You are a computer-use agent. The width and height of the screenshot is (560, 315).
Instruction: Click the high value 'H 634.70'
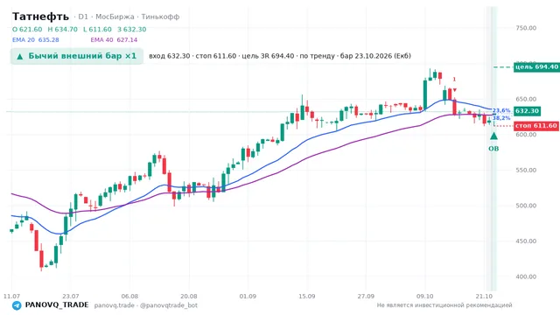coord(62,29)
